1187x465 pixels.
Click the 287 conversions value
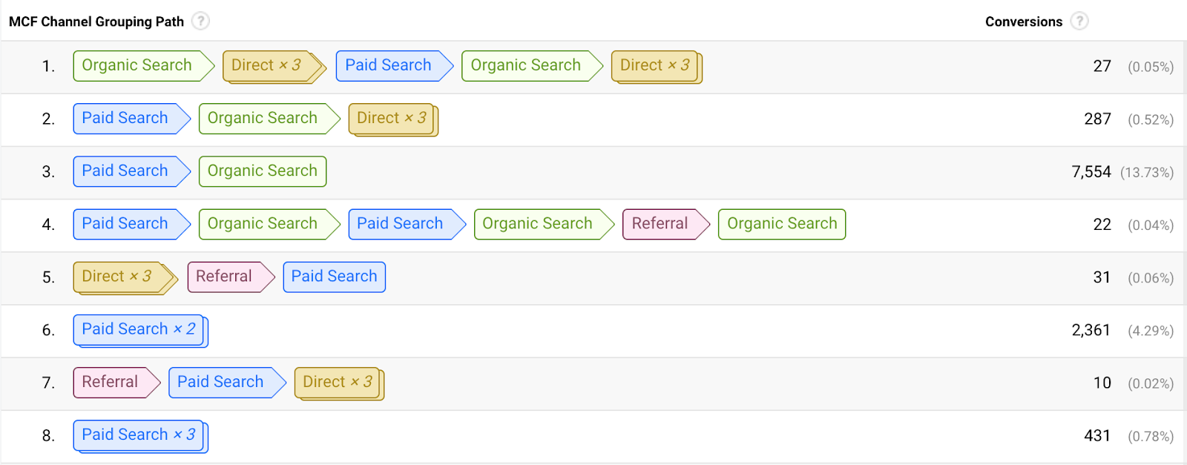pos(1097,119)
